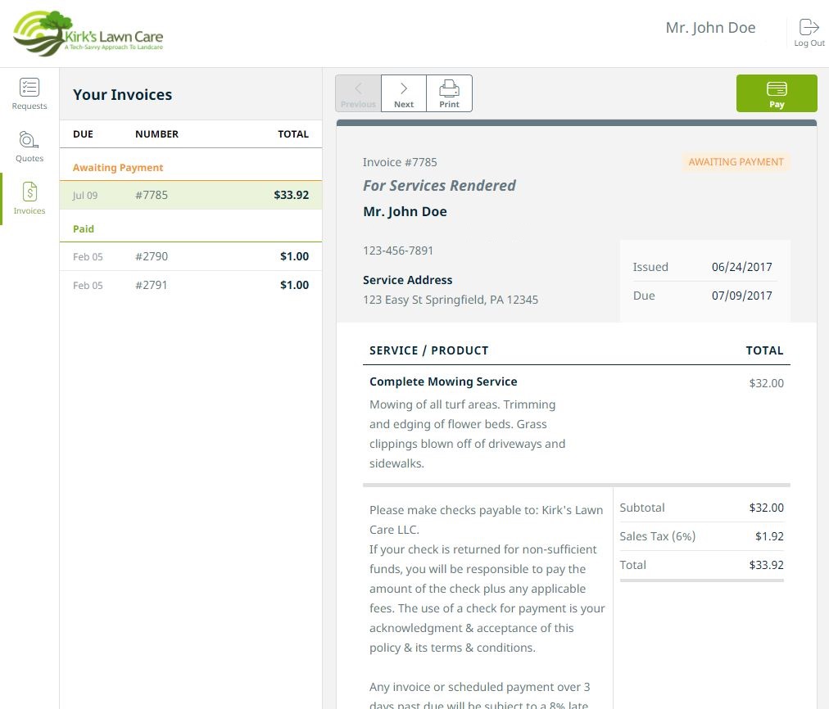Click the green Pay button

776,93
